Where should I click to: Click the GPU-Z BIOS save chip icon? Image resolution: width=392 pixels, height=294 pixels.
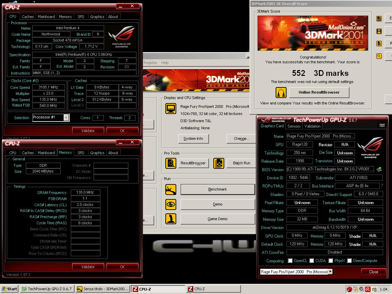click(x=379, y=169)
